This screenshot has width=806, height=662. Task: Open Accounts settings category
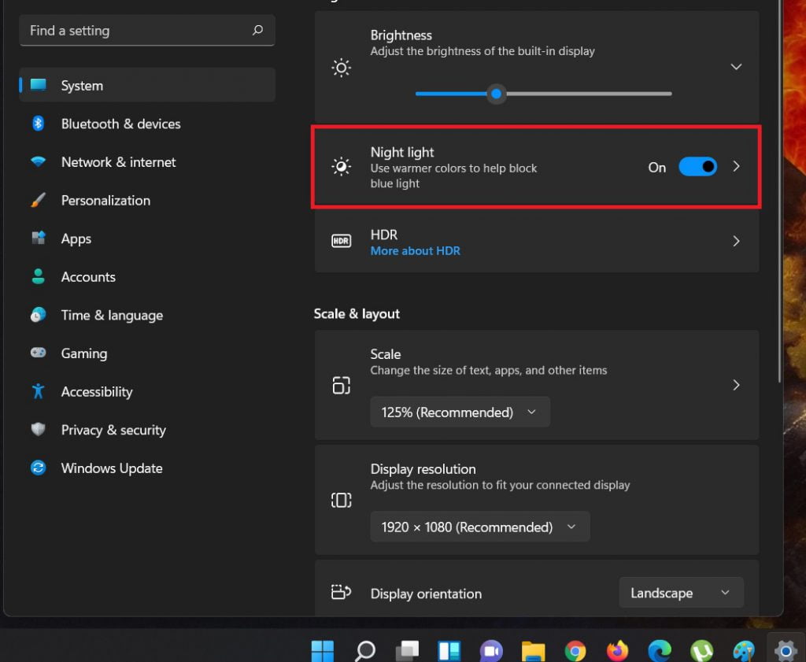point(147,277)
